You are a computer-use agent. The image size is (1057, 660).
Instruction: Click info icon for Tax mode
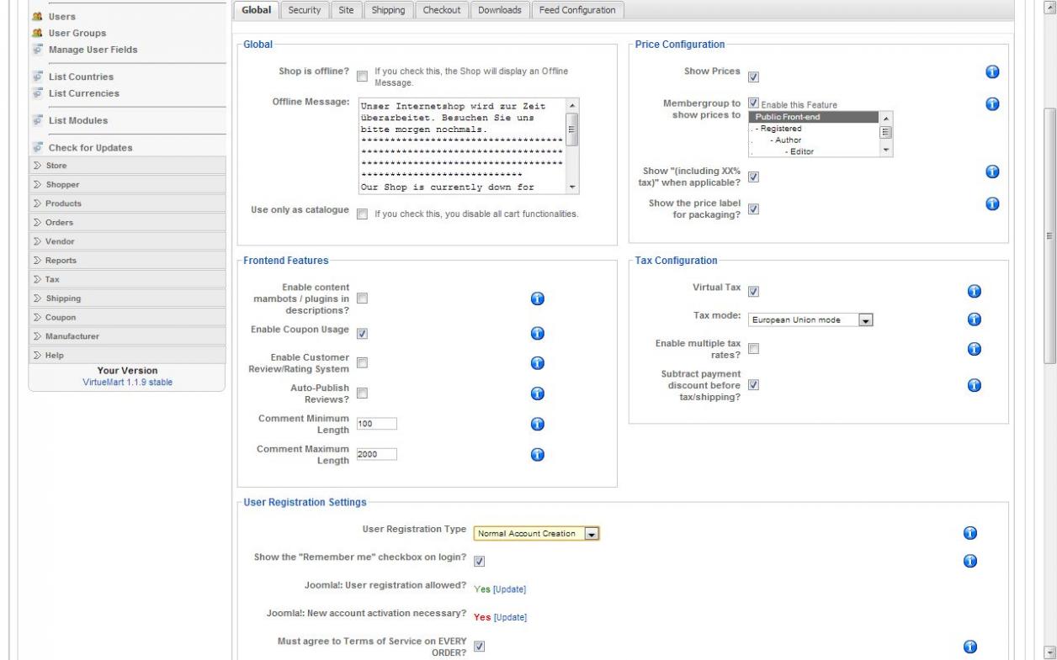click(x=975, y=319)
